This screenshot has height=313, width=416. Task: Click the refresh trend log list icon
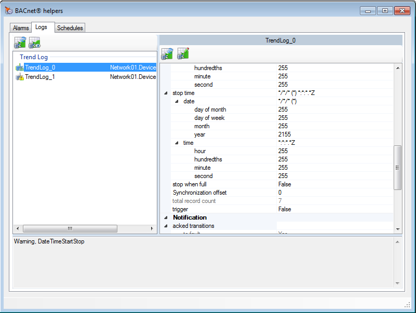(x=20, y=43)
